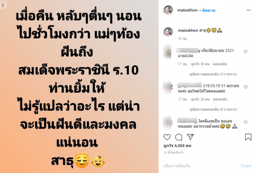The width and height of the screenshot is (255, 173).
Task: Share the post via paper plane icon
Action: 190,137
